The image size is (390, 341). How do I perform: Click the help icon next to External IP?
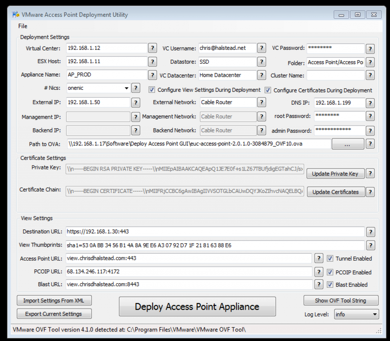(136, 102)
